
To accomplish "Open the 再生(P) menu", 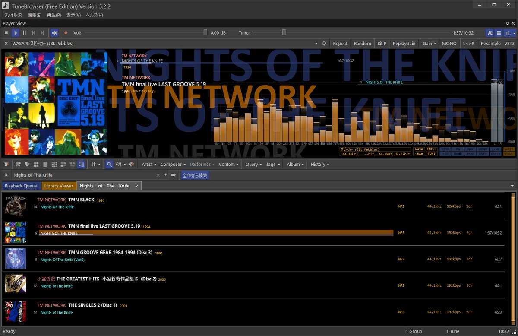I will coord(54,15).
